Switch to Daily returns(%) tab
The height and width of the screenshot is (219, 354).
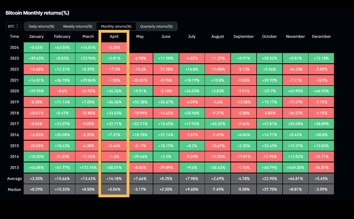click(41, 26)
